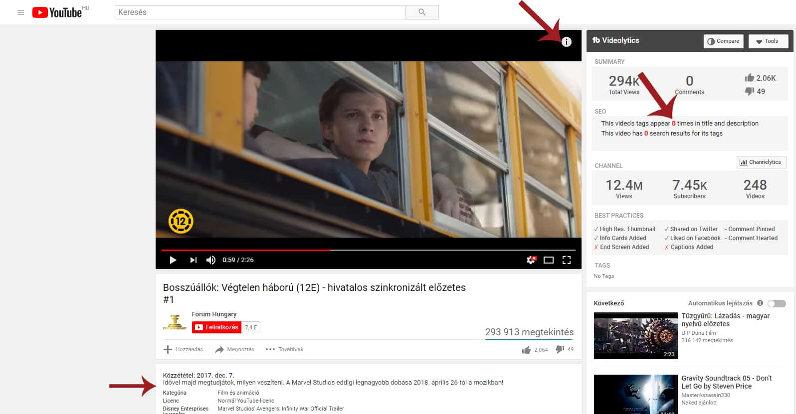Open the Channelytics button
796x414 pixels.
761,162
